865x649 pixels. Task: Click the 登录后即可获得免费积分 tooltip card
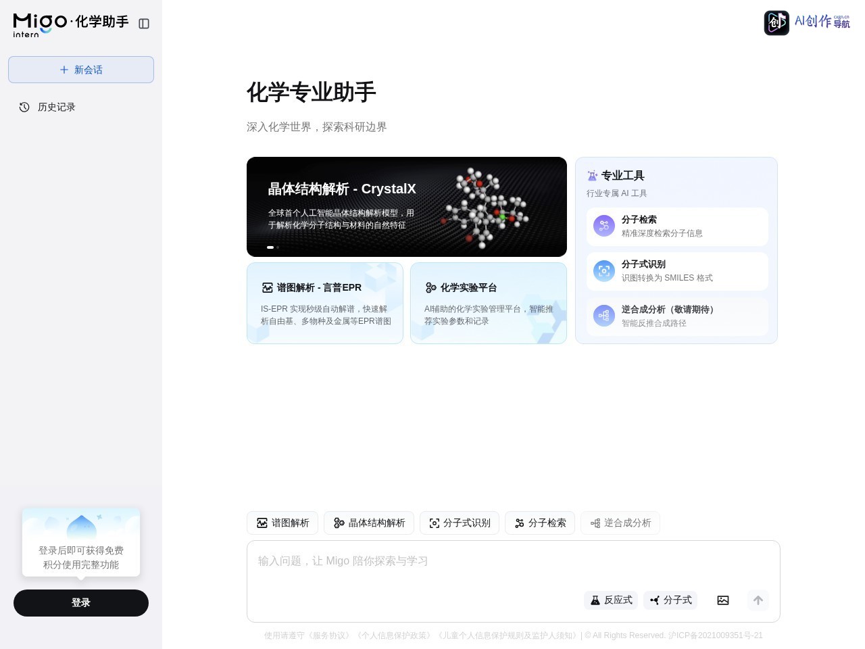81,542
